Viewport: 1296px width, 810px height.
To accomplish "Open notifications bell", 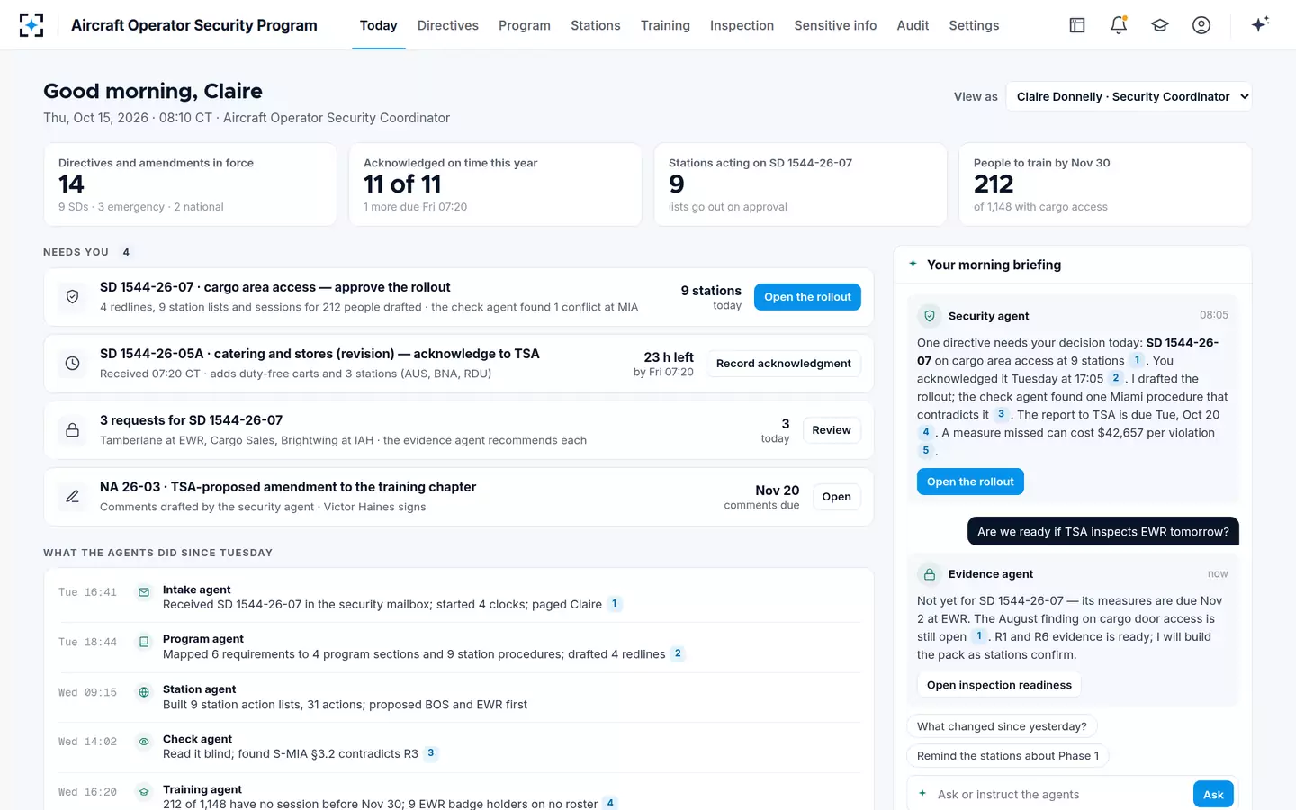I will pos(1119,25).
